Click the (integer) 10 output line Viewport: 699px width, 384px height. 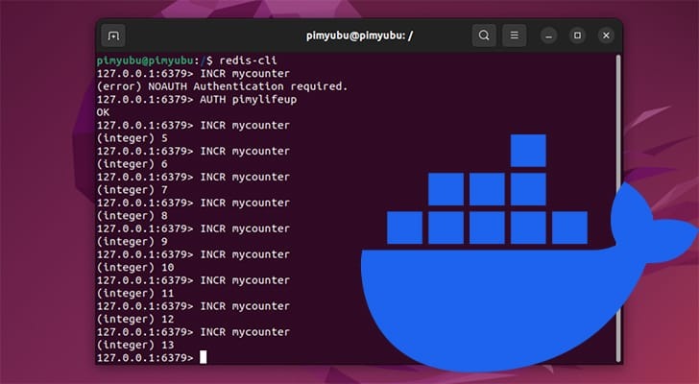click(x=135, y=267)
